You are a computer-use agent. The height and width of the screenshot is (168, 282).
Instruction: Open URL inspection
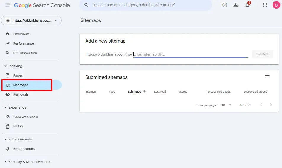click(x=25, y=53)
